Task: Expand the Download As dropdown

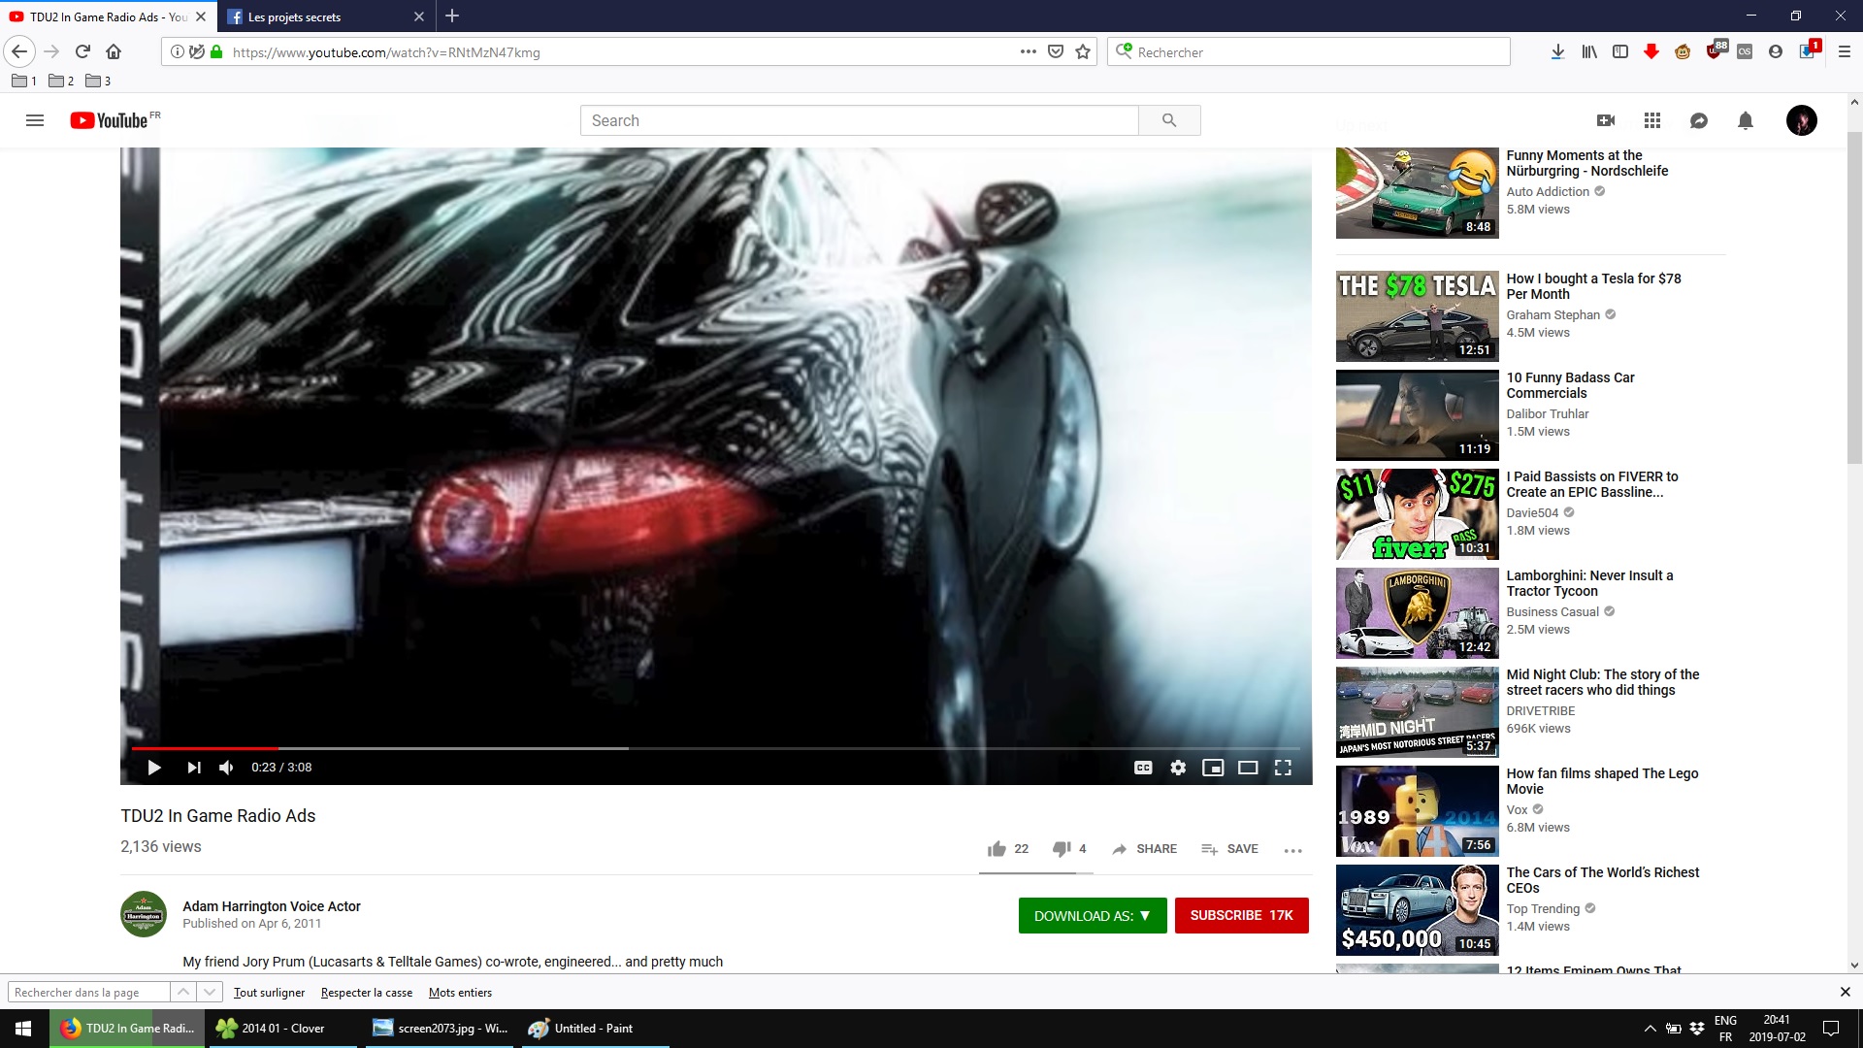Action: [1093, 915]
